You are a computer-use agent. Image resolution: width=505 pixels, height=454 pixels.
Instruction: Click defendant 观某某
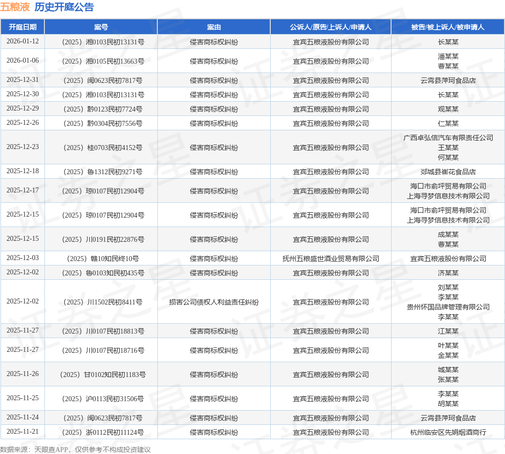[x=448, y=109]
